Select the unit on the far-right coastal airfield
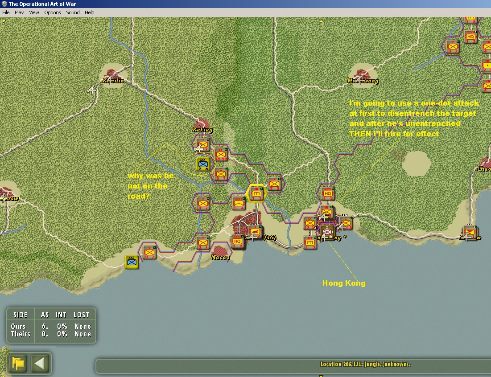The width and height of the screenshot is (491, 377). (470, 233)
